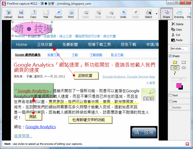
Task: Open the Export tool
Action: coord(58,14)
